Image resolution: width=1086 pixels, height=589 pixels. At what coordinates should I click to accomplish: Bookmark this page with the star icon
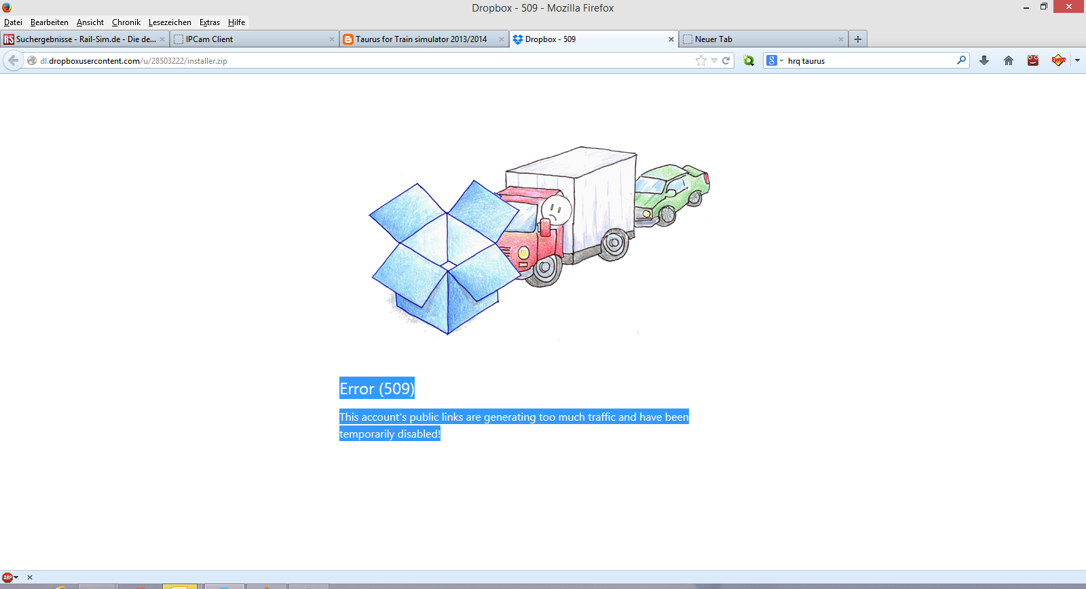(x=701, y=60)
